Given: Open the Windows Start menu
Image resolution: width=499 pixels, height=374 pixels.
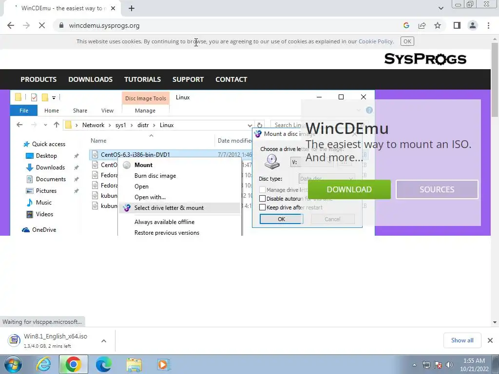Looking at the screenshot, I should coord(13,364).
